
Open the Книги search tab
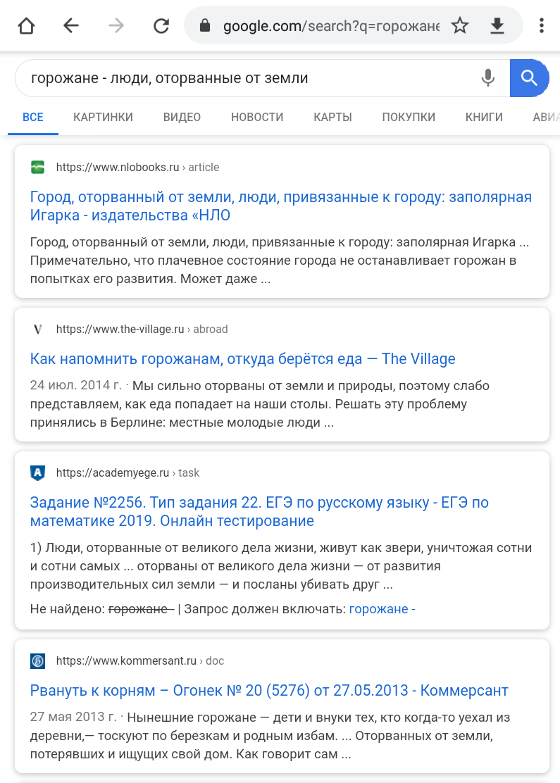[484, 118]
